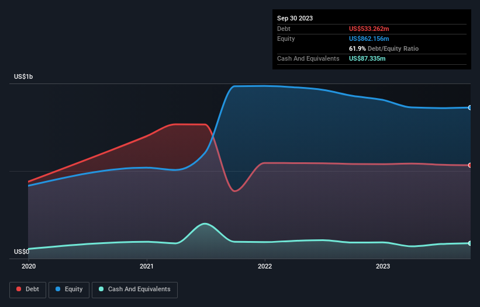Toggle the Debt legend button
This screenshot has width=480, height=307.
(28, 289)
